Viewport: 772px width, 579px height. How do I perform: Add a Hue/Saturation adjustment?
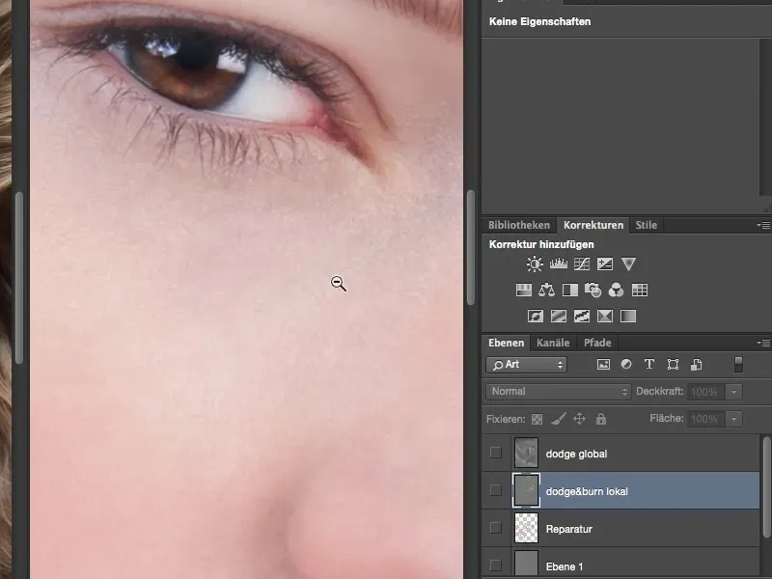[522, 288]
